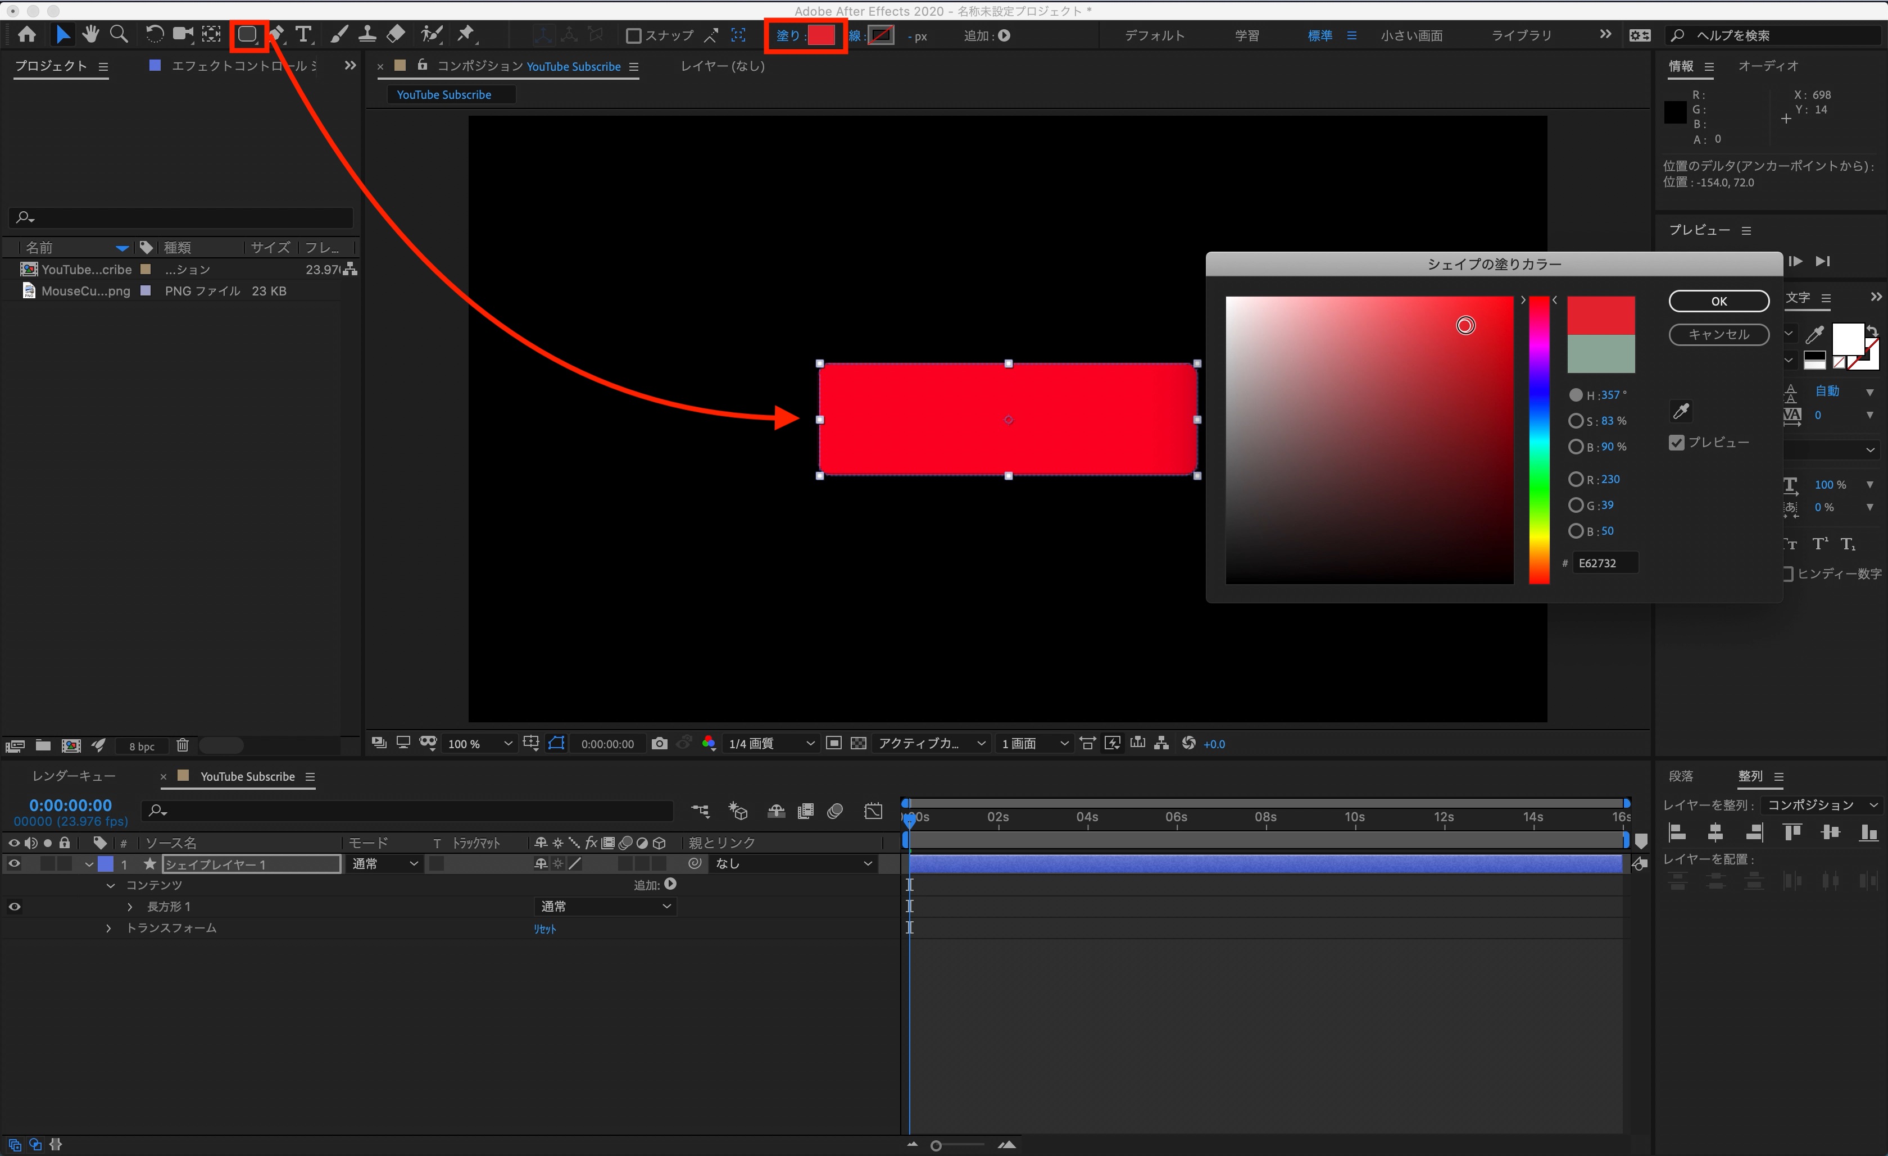Select the S saturation radio button
Image resolution: width=1888 pixels, height=1156 pixels.
click(x=1576, y=421)
